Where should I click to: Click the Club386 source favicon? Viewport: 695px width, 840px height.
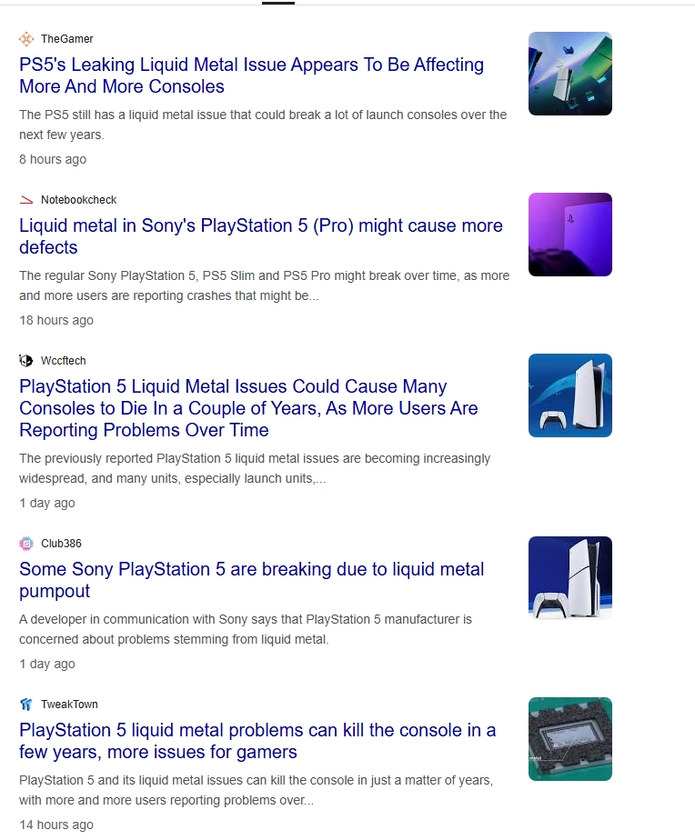(x=26, y=544)
